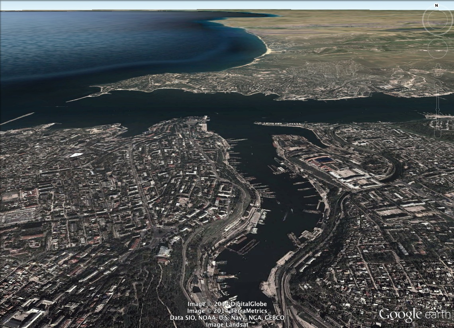Click the 'Image © 2014 TerraMetrics' attribution text
Viewport: 454px width, 328px height.
(x=227, y=311)
